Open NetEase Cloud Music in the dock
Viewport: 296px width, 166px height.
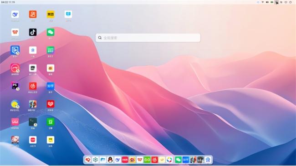[155, 160]
